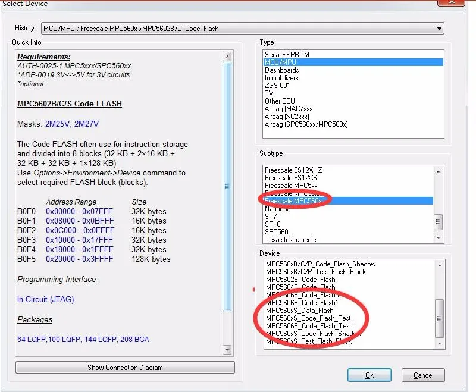Select Immobilizers in Type list

353,78
